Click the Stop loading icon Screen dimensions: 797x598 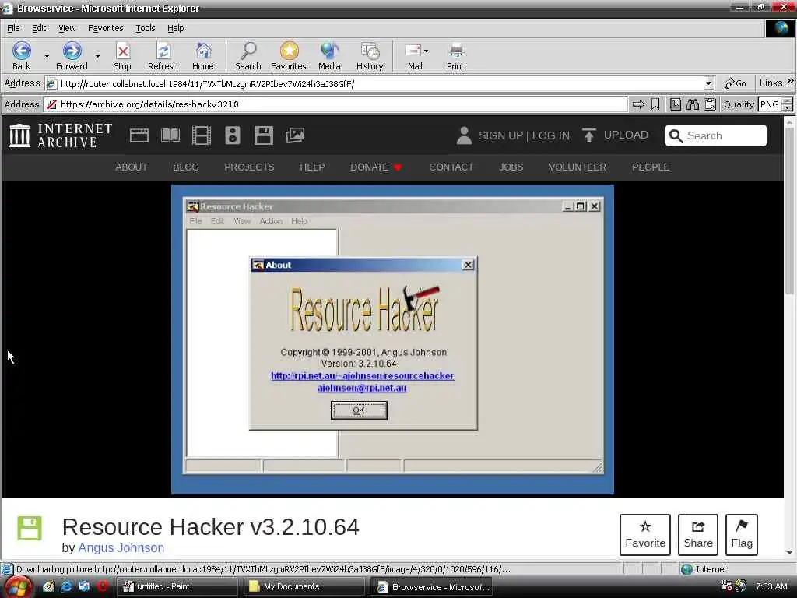coord(122,51)
